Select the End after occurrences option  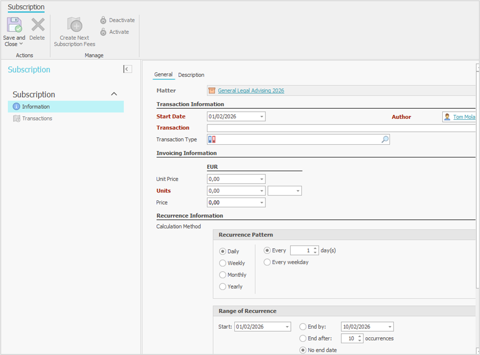pyautogui.click(x=303, y=338)
